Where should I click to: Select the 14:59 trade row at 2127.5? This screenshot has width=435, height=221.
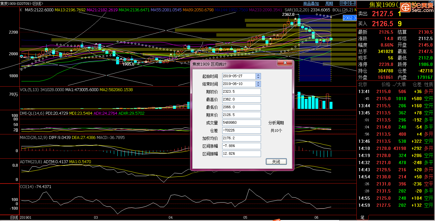pos(396,205)
